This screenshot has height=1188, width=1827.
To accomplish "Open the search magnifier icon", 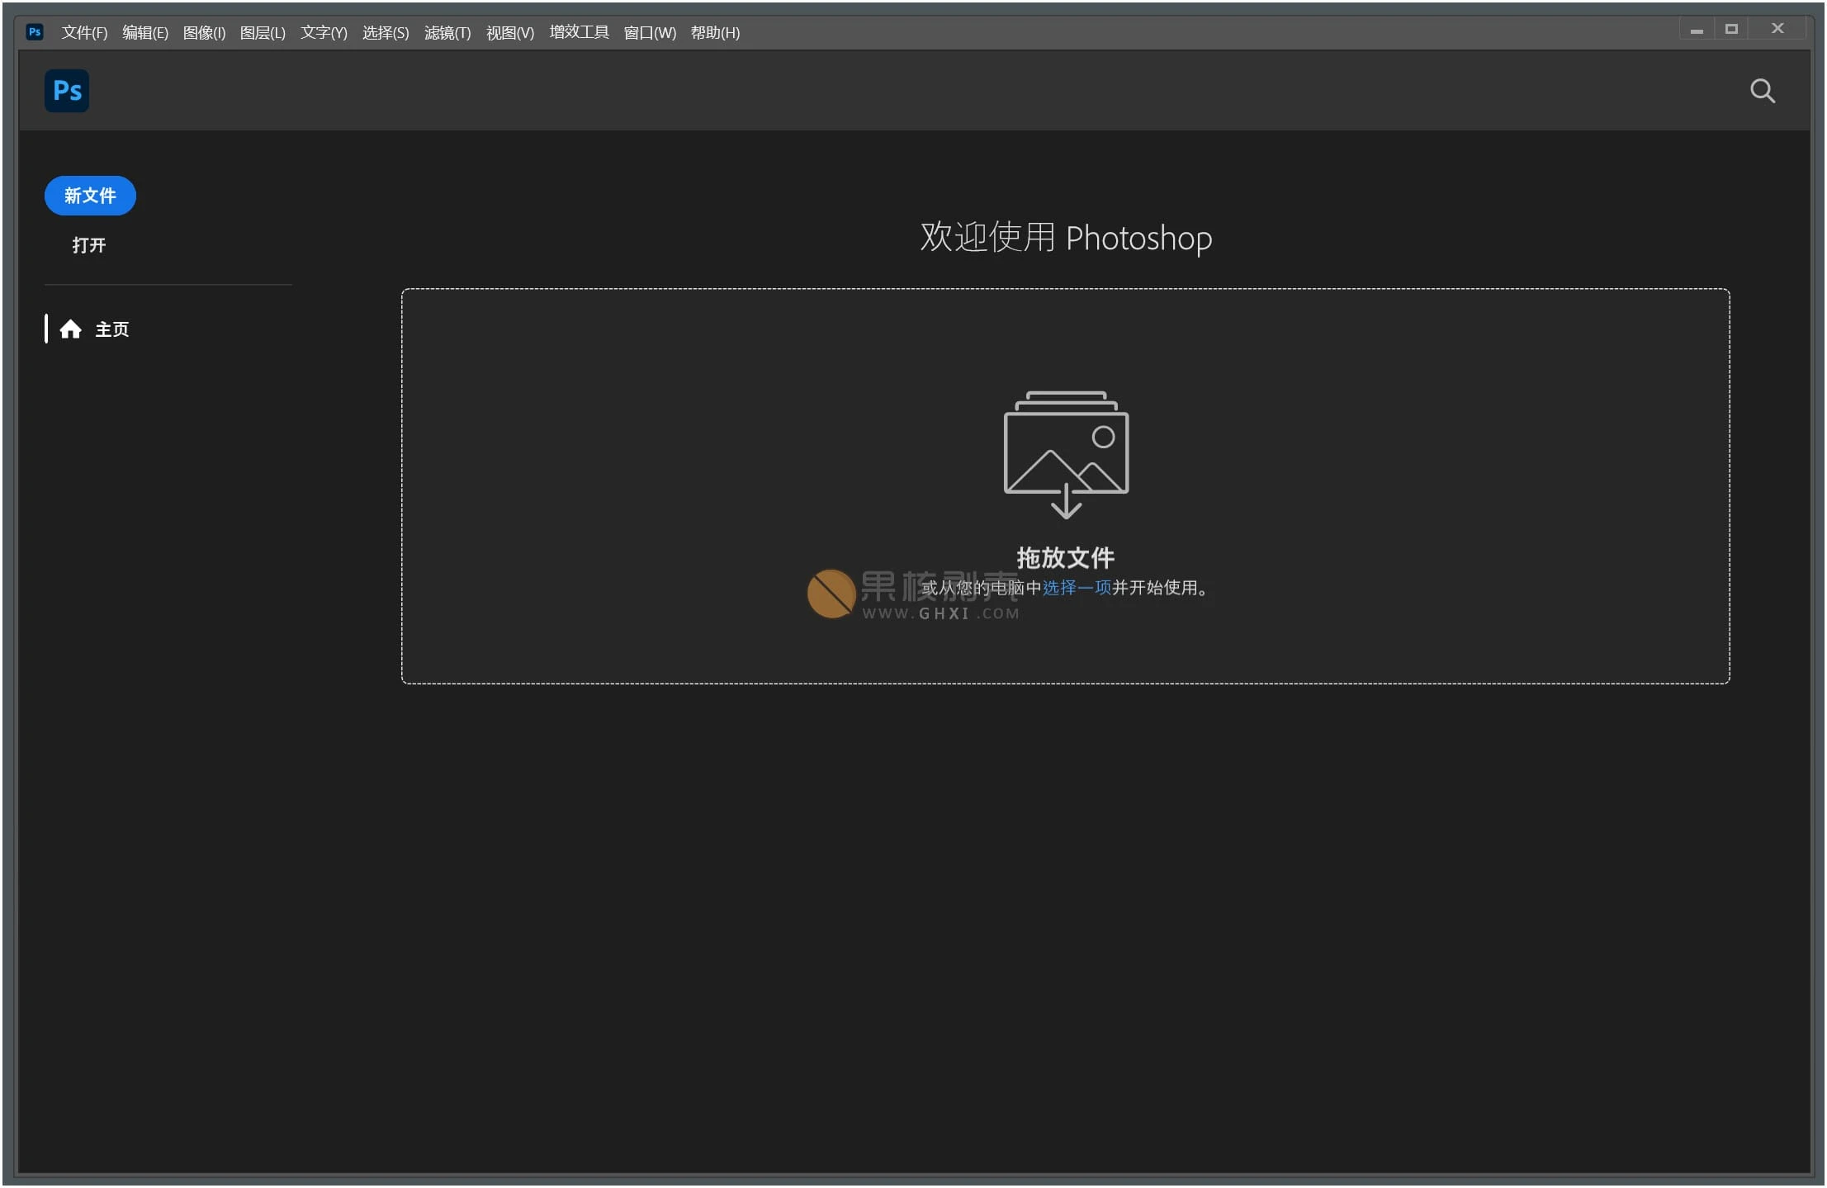I will click(x=1762, y=91).
